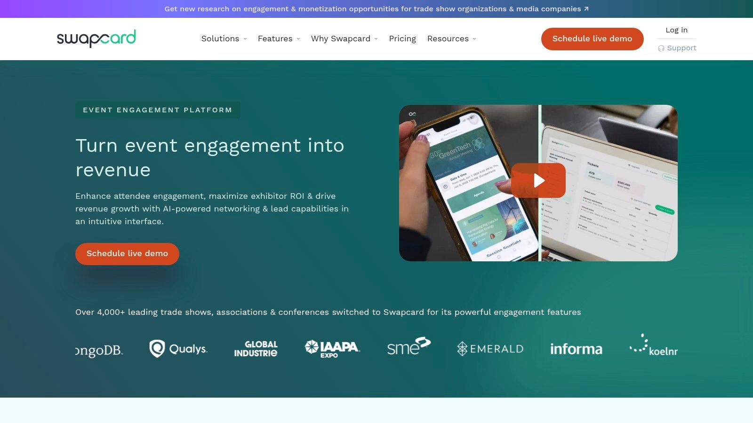This screenshot has height=423, width=753.
Task: Click the Qualys logo in the carousel
Action: 178,349
